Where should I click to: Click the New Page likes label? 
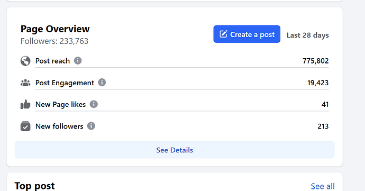[60, 104]
